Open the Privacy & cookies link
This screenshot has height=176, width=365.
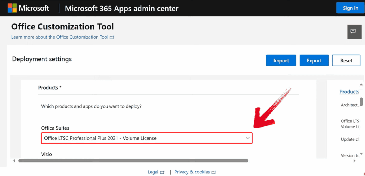coord(192,172)
